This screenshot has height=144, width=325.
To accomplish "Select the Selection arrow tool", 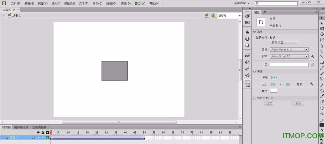I will pos(322,18).
